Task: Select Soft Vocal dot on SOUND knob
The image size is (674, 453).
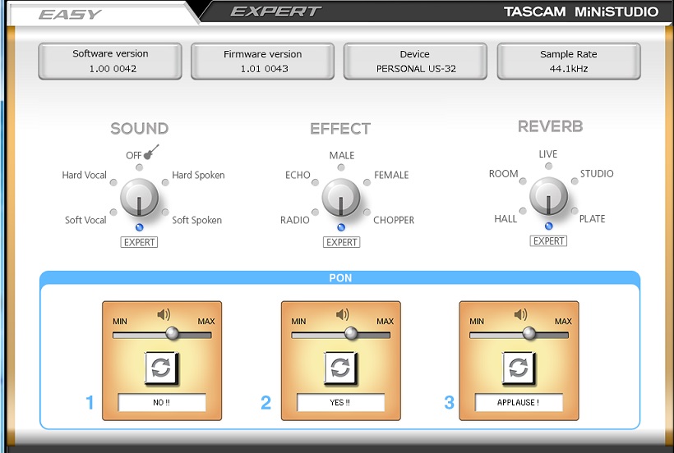Action: pyautogui.click(x=113, y=212)
